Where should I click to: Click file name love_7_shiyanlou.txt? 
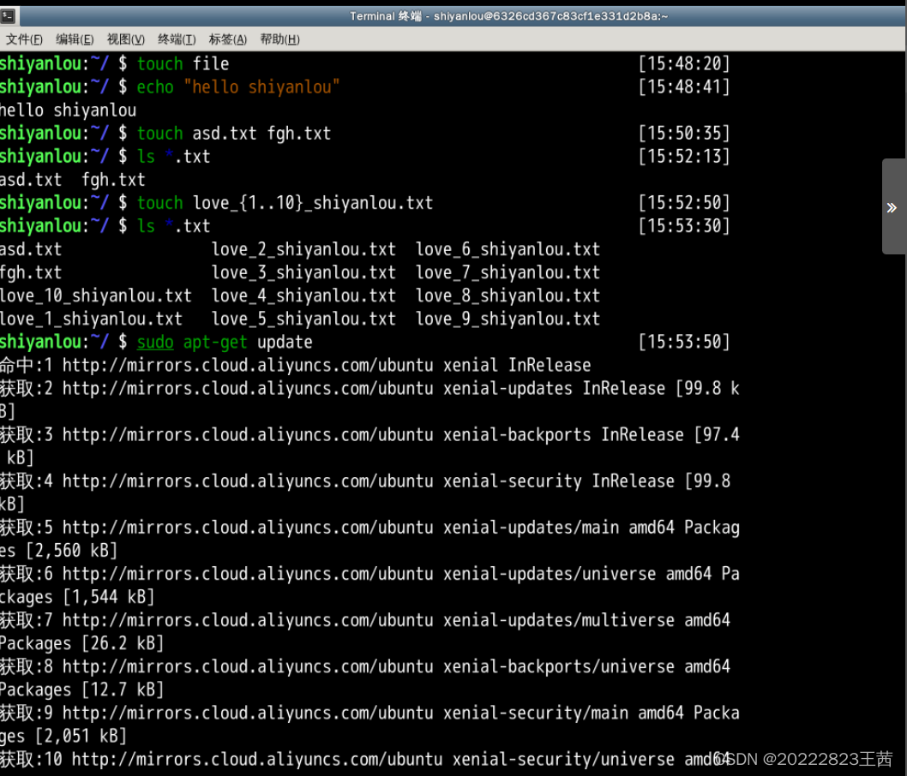pos(508,272)
